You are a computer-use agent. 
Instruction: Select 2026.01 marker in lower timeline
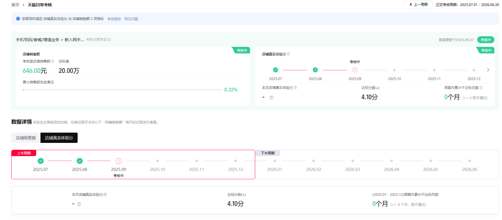point(275,161)
